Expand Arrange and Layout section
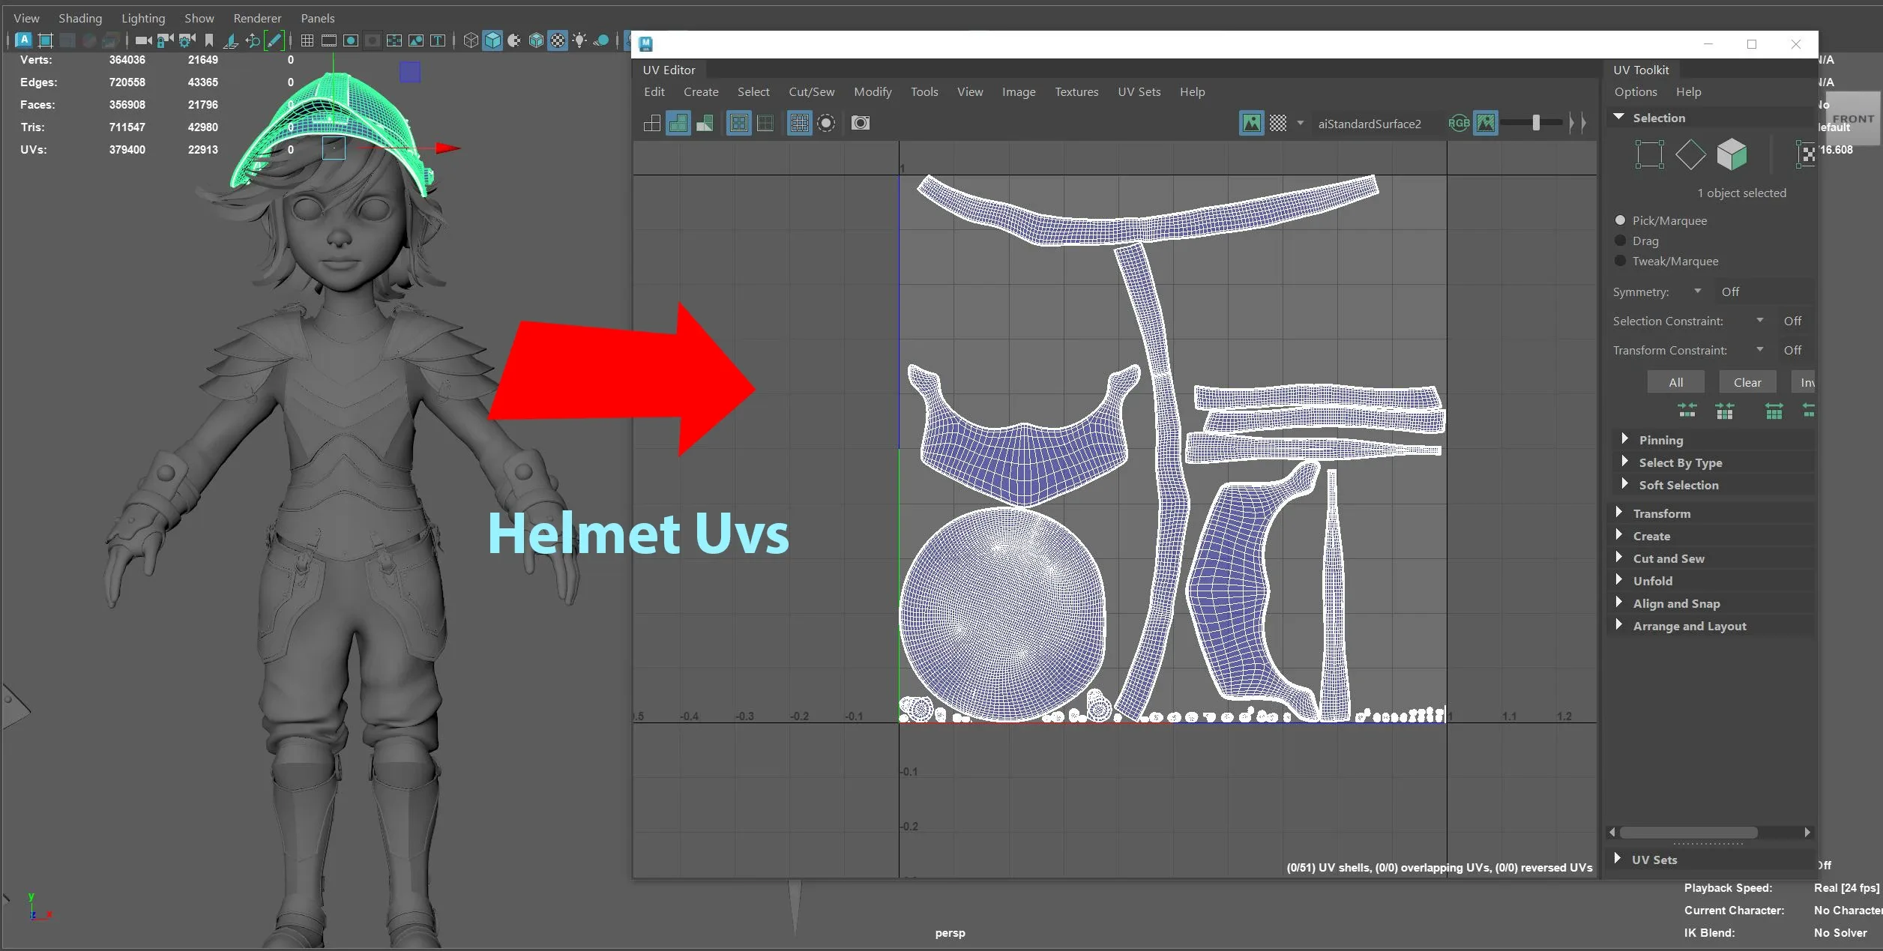Image resolution: width=1883 pixels, height=951 pixels. coord(1618,625)
